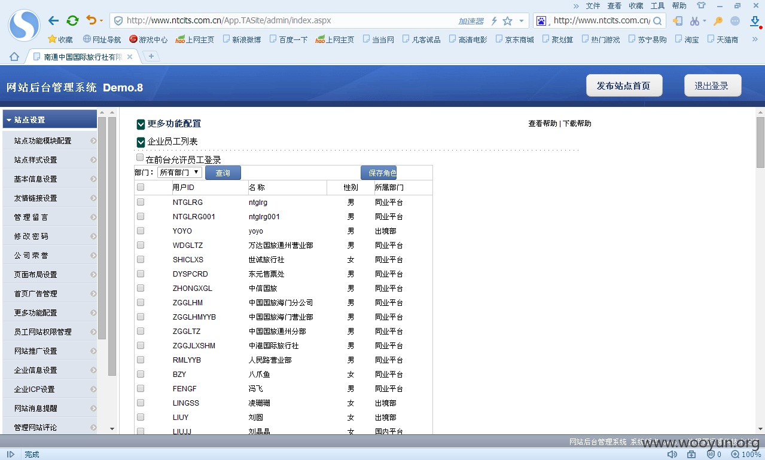Collapse the 站点设置 sidebar section
The image size is (765, 460).
(x=50, y=119)
